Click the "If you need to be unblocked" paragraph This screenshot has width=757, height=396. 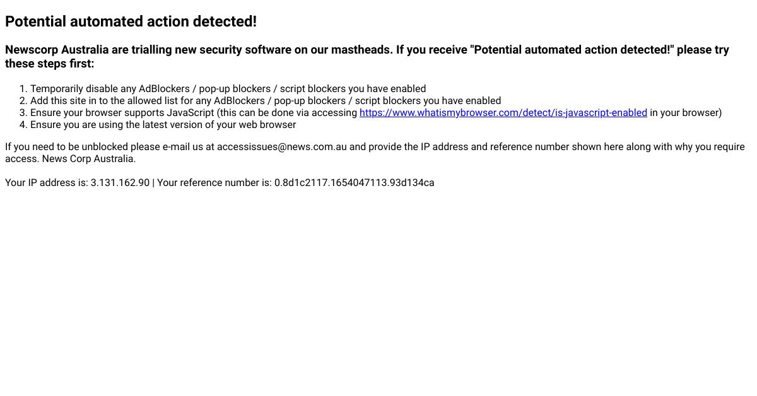point(82,147)
